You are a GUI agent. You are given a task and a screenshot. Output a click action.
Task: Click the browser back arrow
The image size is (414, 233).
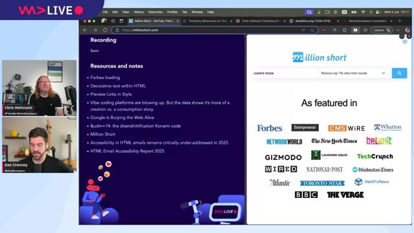(85, 30)
